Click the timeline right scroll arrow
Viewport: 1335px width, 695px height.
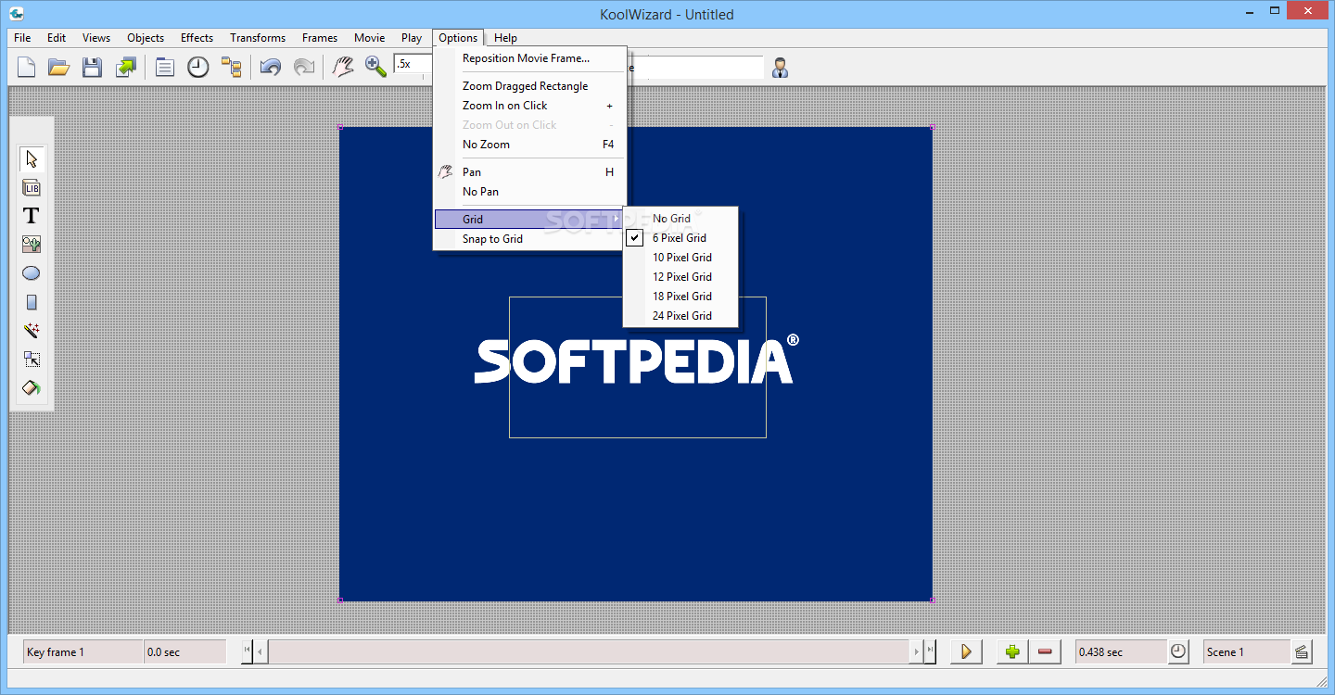click(x=917, y=651)
